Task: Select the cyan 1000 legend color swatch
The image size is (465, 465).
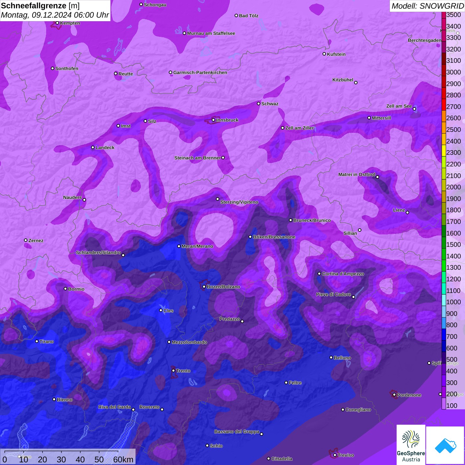Action: 444,300
